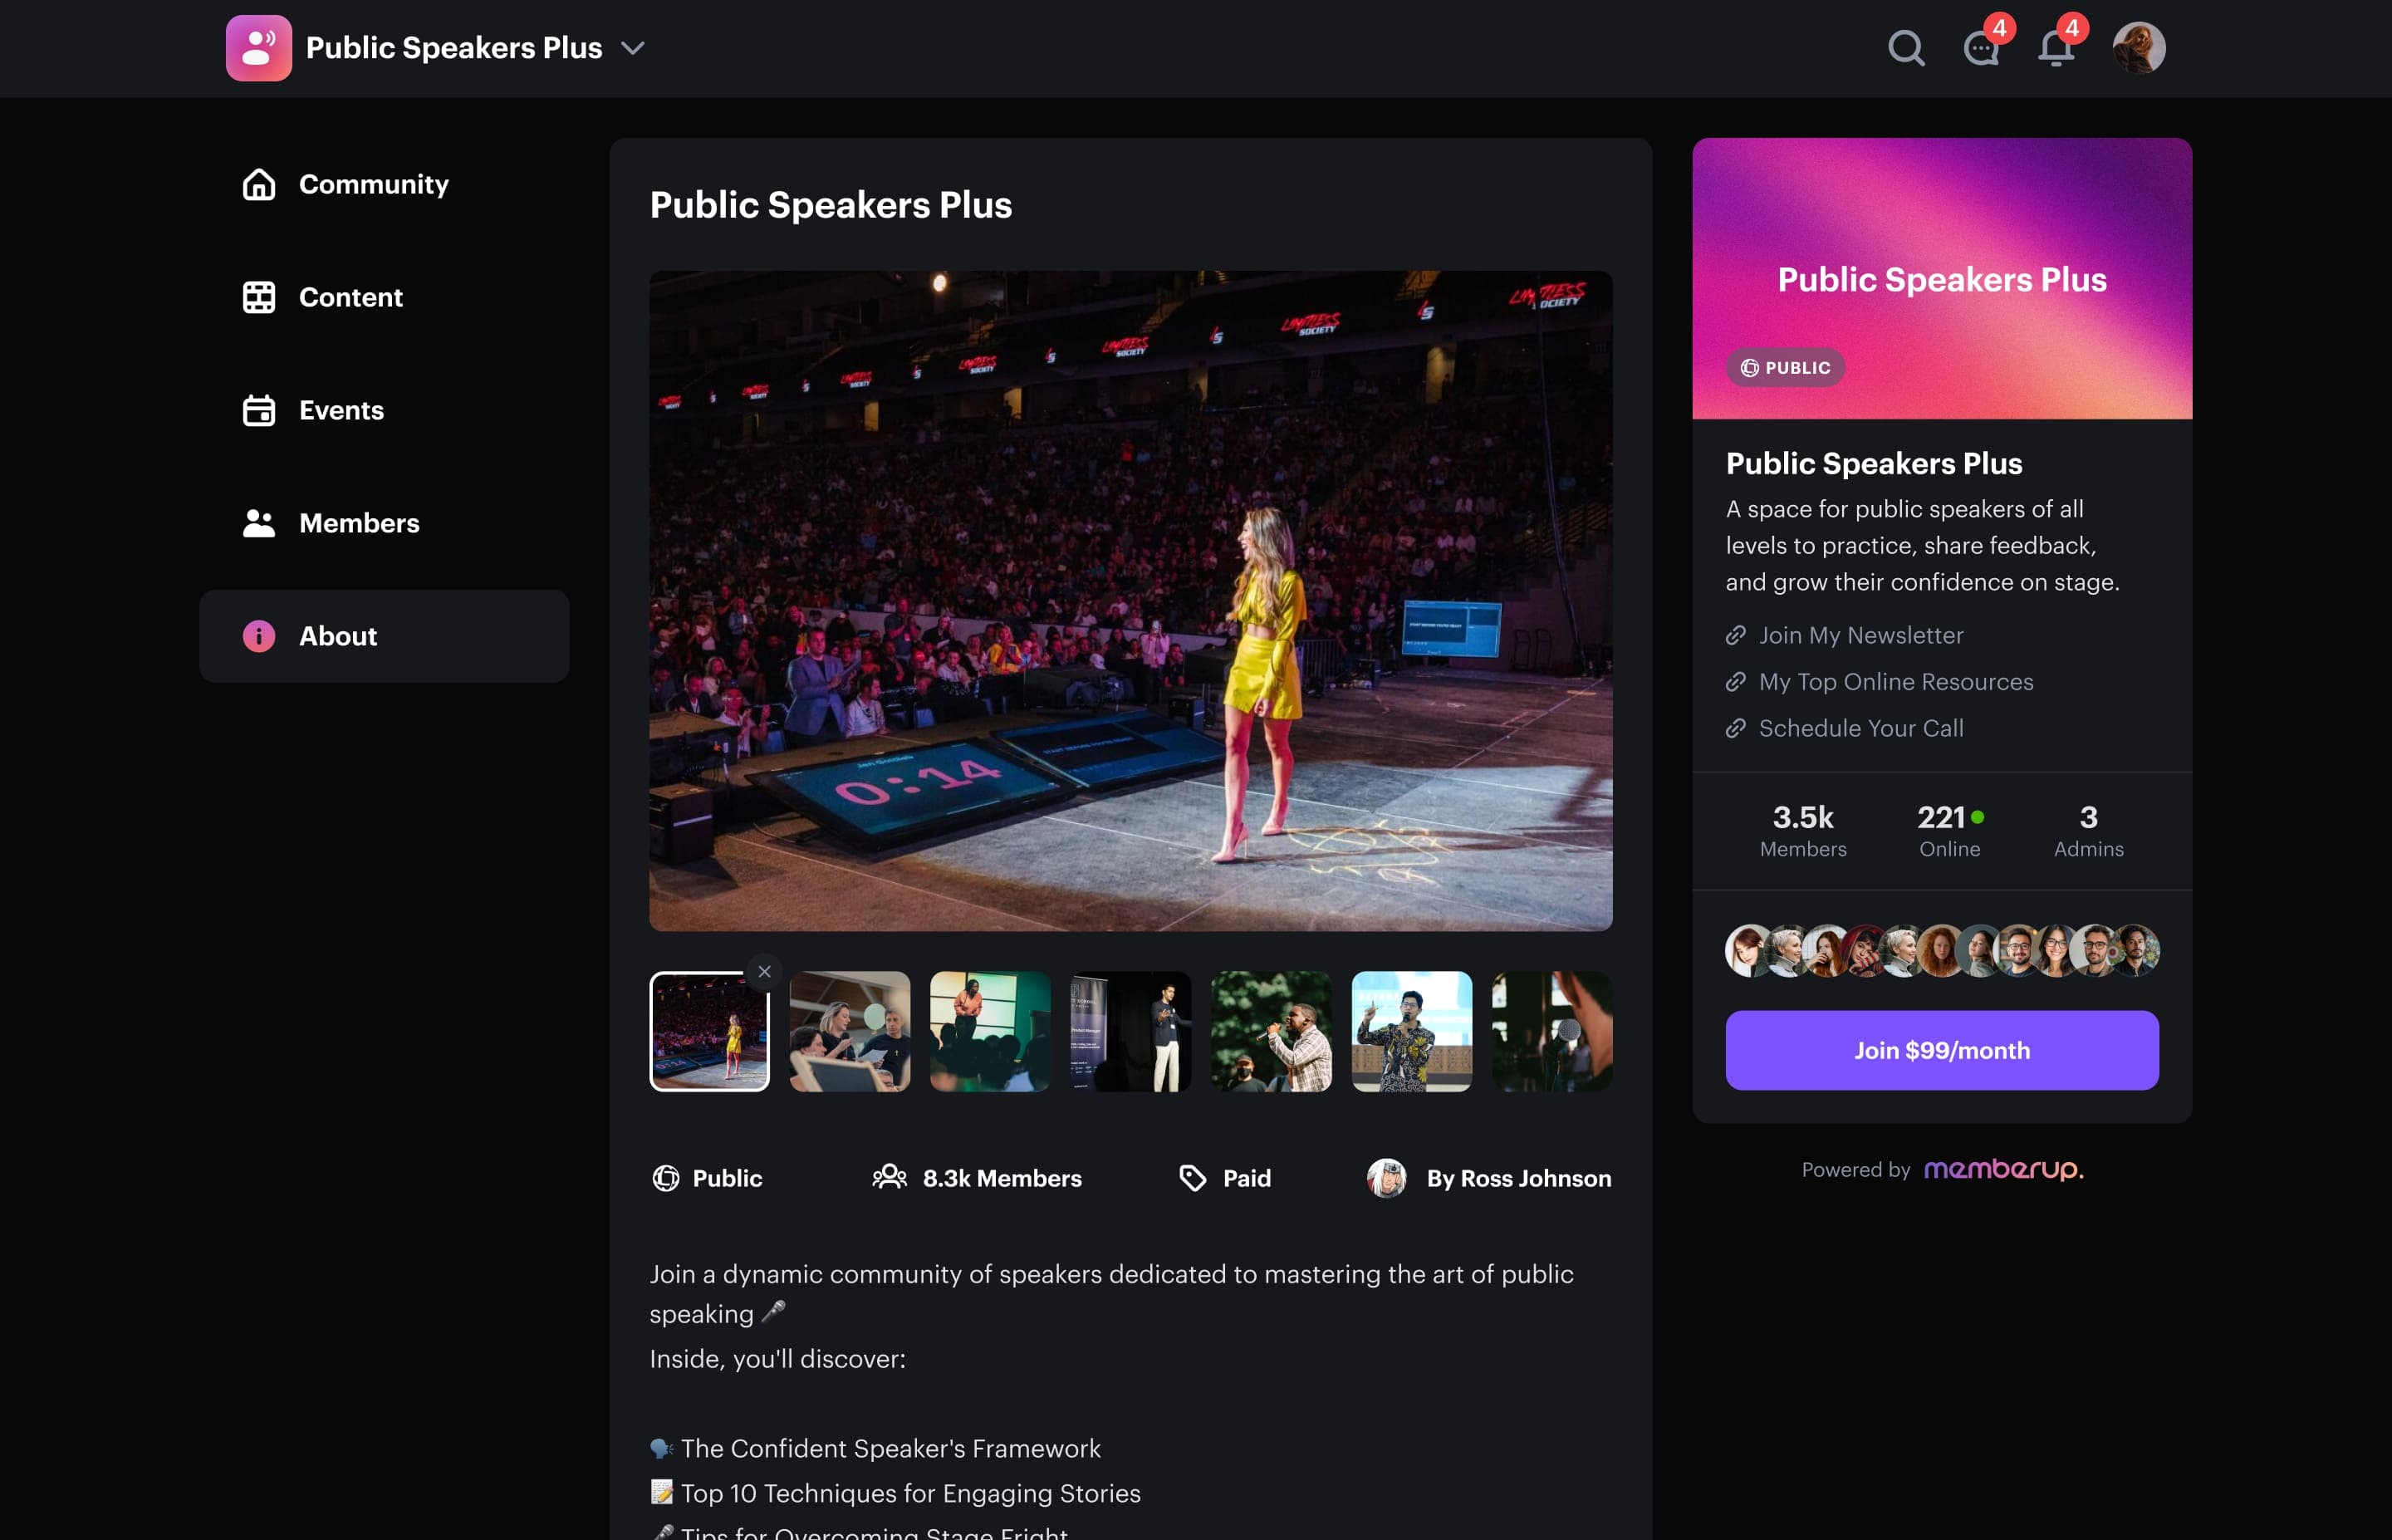Viewport: 2392px width, 1540px height.
Task: Open the memberup powered-by logo
Action: [2003, 1169]
